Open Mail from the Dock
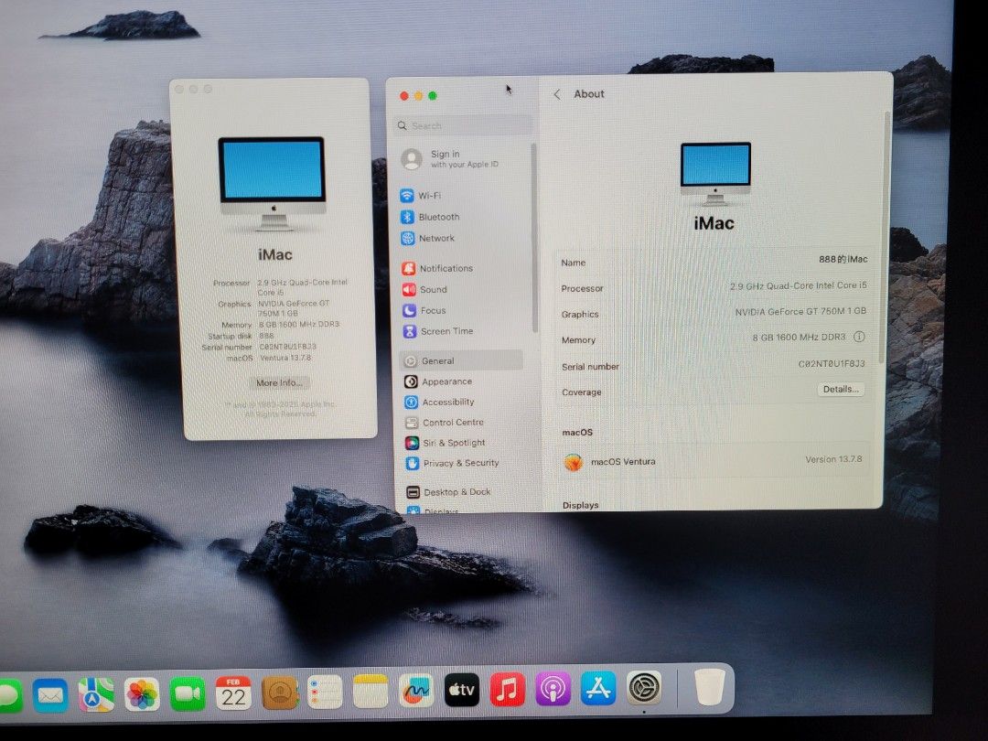 pyautogui.click(x=50, y=695)
